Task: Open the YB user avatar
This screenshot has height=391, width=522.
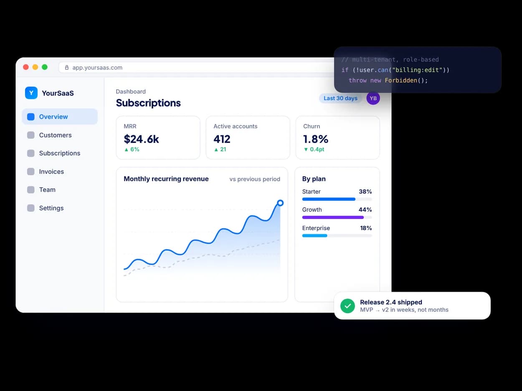Action: click(373, 98)
